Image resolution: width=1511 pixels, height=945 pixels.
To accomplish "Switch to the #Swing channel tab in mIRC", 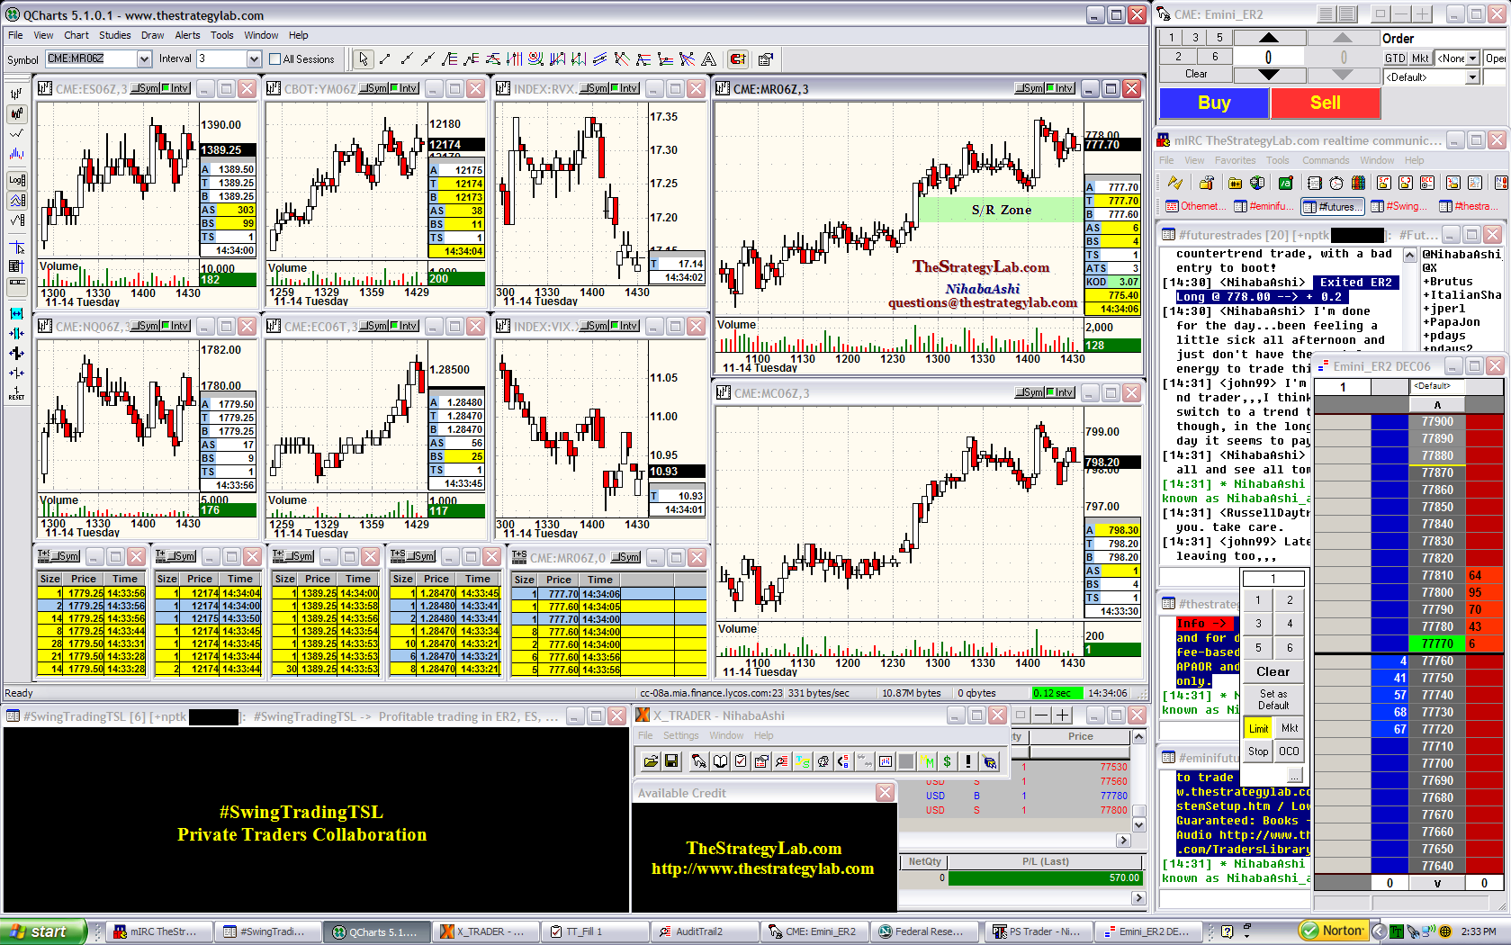I will click(1399, 206).
